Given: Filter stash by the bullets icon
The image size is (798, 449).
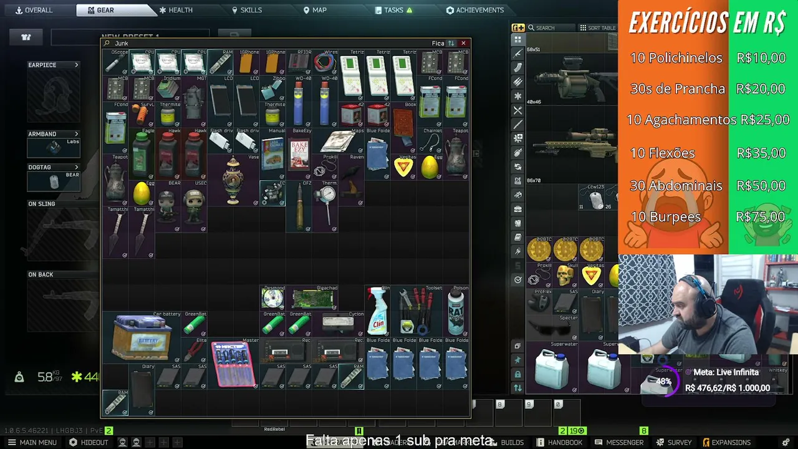Looking at the screenshot, I should [x=517, y=82].
